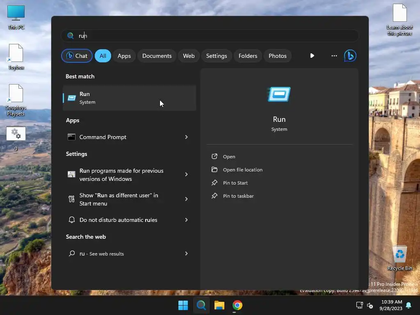Click inside the search text box
The height and width of the screenshot is (315, 420).
[x=210, y=36]
